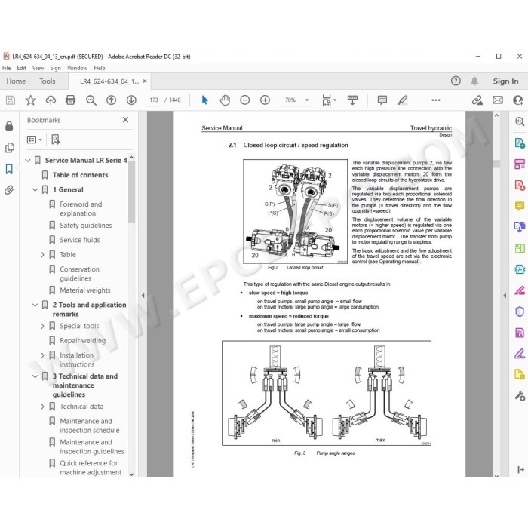
Task: Open the File menu
Action: [x=6, y=68]
